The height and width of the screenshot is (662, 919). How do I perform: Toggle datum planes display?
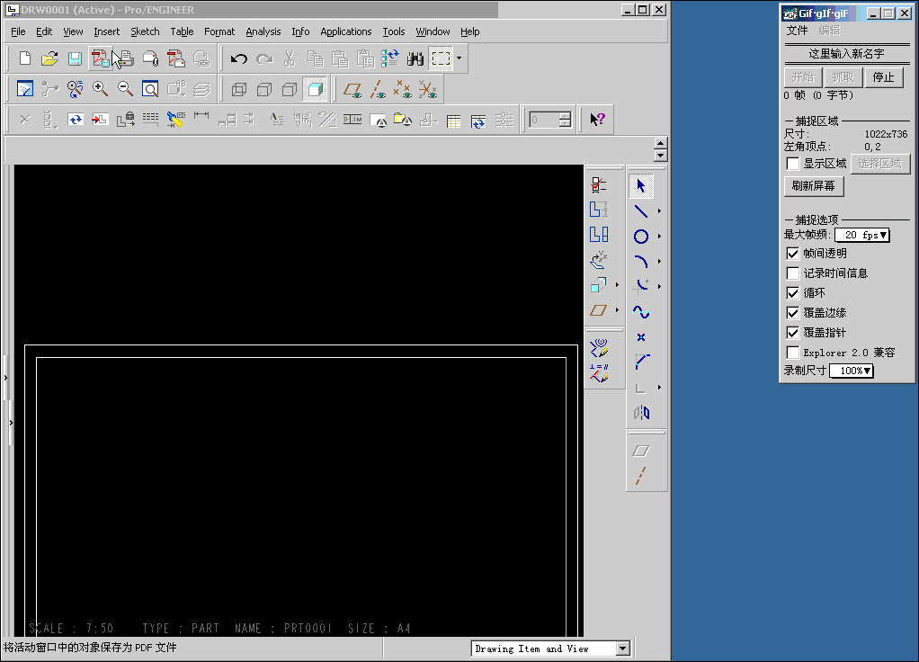tap(352, 89)
